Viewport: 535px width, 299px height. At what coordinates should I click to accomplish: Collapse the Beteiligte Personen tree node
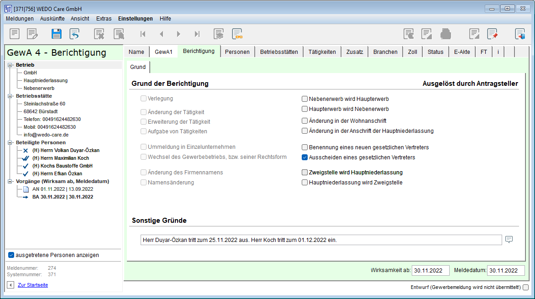pyautogui.click(x=10, y=142)
